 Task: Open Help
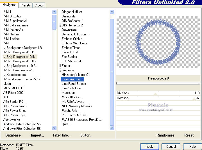192,147
